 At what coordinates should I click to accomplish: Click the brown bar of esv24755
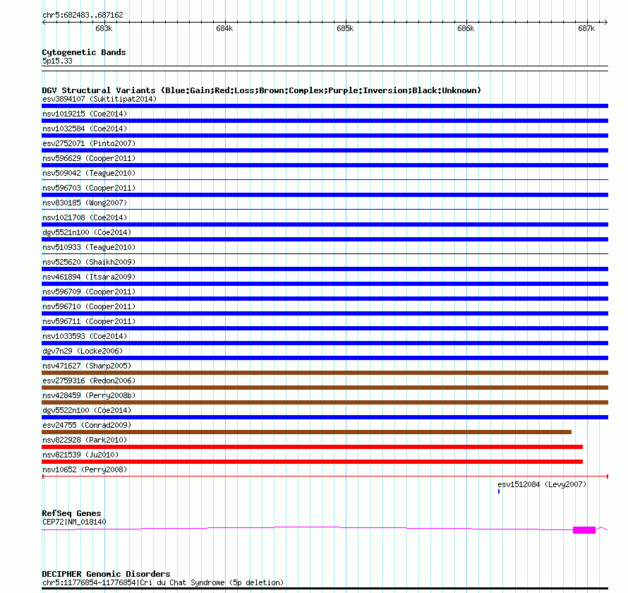point(306,432)
